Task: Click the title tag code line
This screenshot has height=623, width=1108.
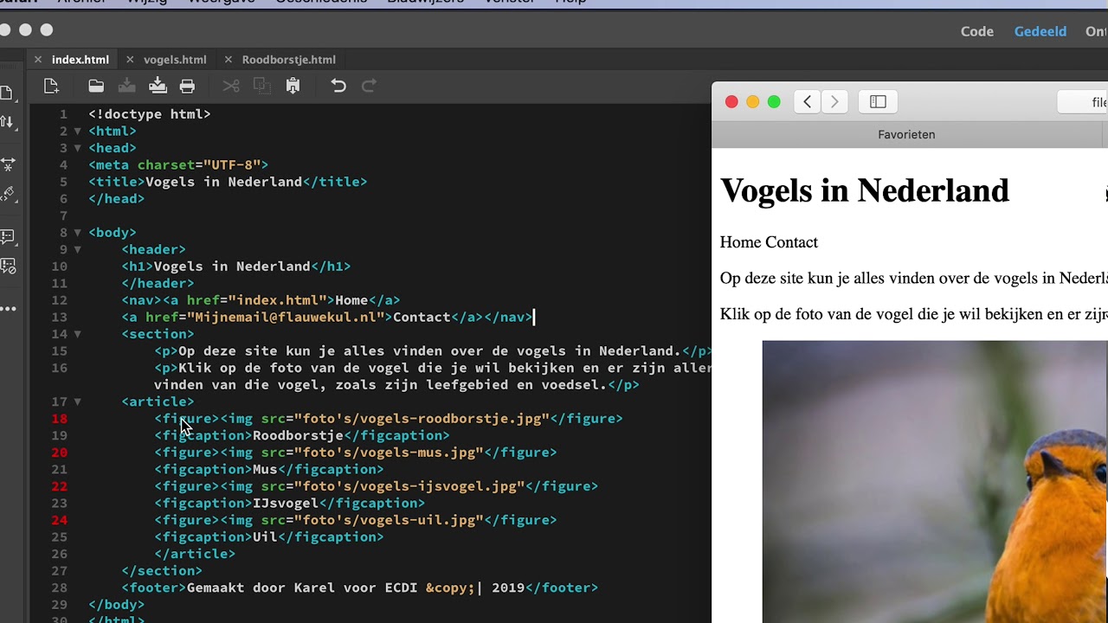Action: (x=228, y=182)
